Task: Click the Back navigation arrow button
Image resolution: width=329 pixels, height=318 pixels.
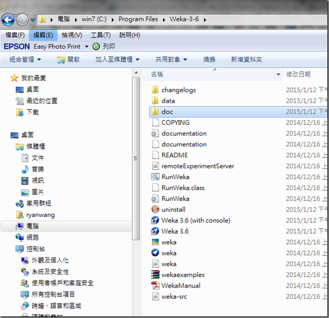Action: (x=8, y=20)
